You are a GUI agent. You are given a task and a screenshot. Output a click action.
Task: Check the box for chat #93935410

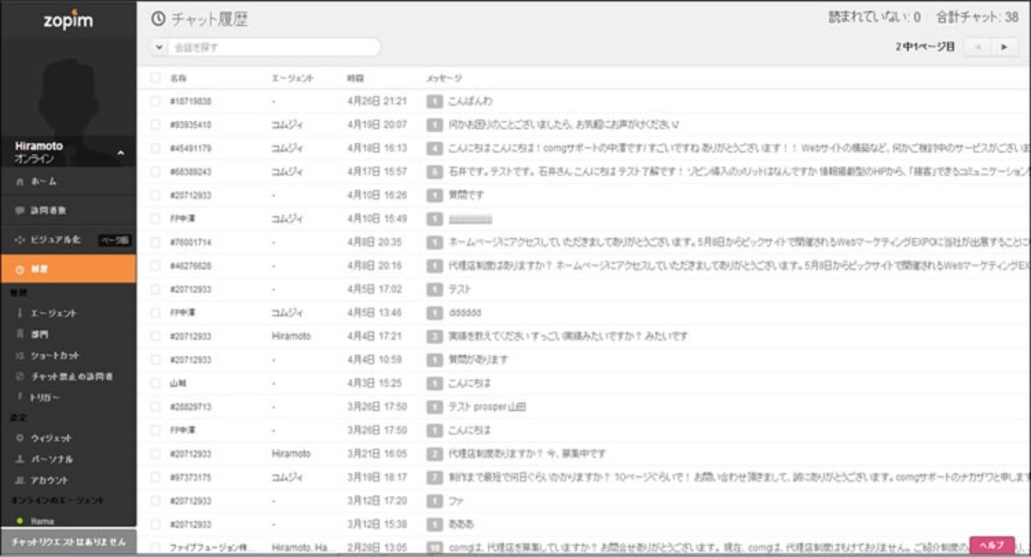156,125
